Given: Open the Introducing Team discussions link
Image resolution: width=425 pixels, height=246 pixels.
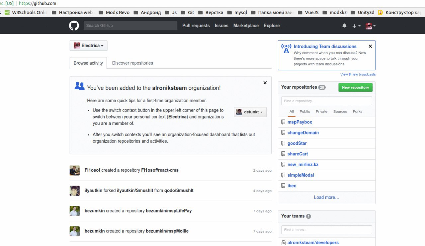Looking at the screenshot, I should pos(325,46).
